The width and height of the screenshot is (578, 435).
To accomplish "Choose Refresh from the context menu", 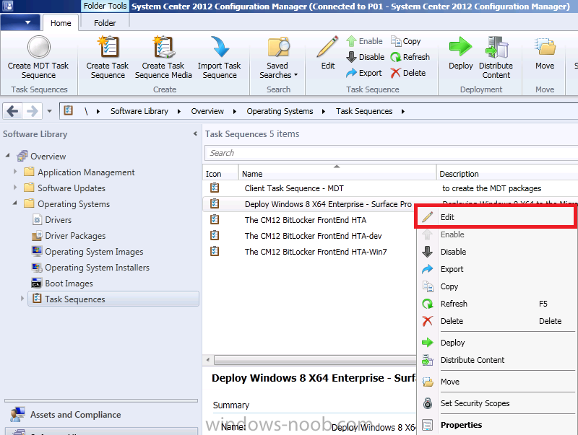I will [496, 304].
